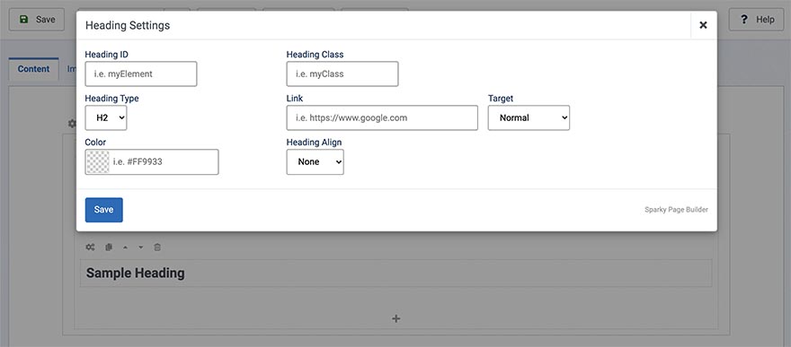This screenshot has height=347, width=791.
Task: Click the Heading ID label
Action: pos(106,55)
